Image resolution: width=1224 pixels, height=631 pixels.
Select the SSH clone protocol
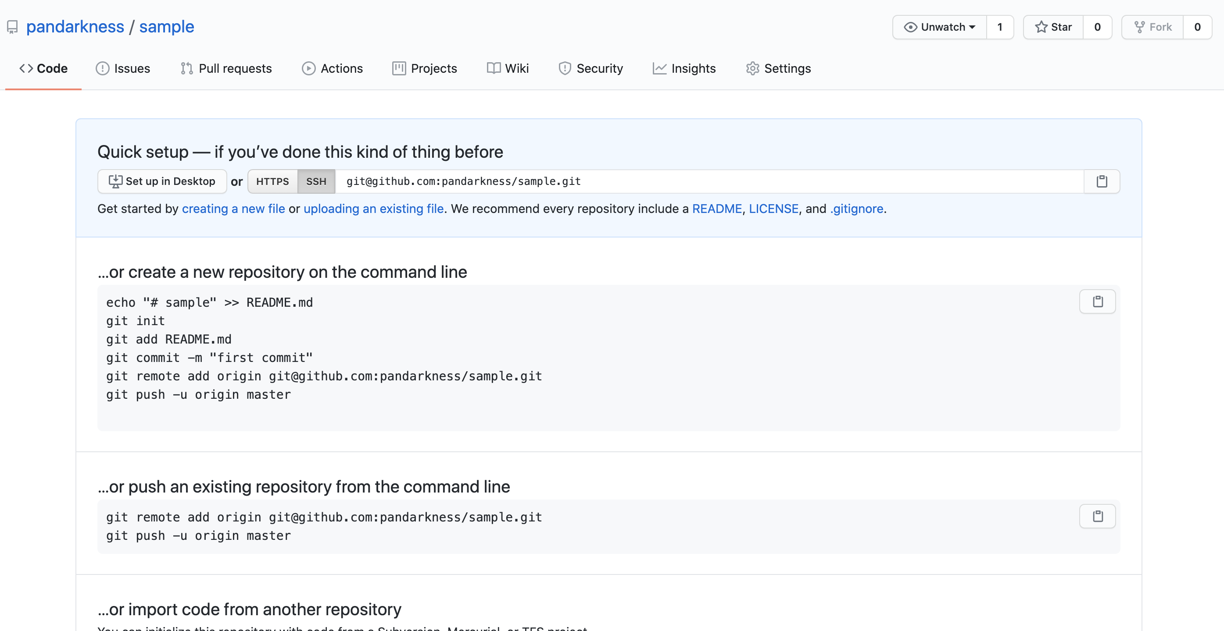(x=316, y=181)
